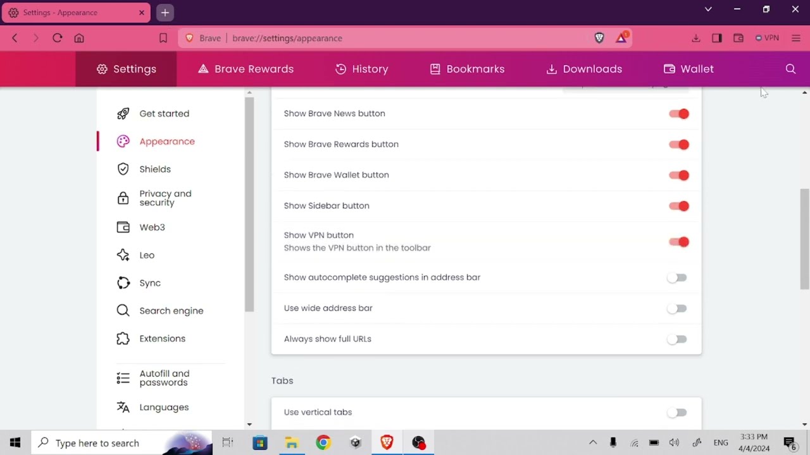
Task: Switch to Brave browser taskbar icon
Action: click(387, 443)
